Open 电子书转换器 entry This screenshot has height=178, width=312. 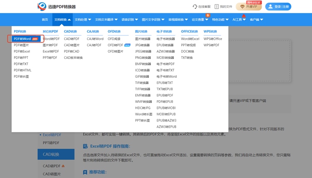(x=166, y=39)
